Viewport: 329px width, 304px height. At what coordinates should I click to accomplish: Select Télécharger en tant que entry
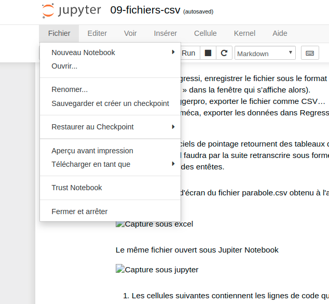(110, 164)
